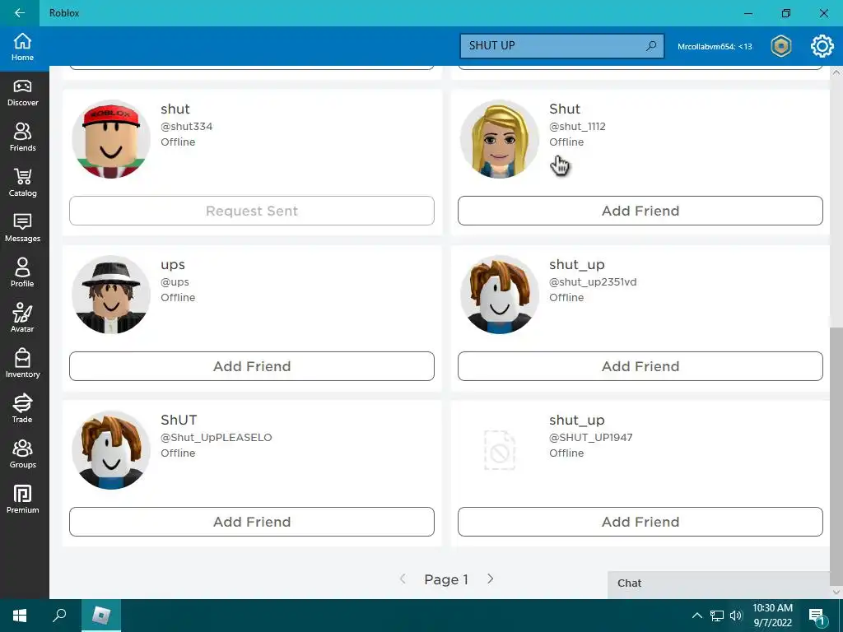
Task: Open the Groups page
Action: [x=22, y=454]
